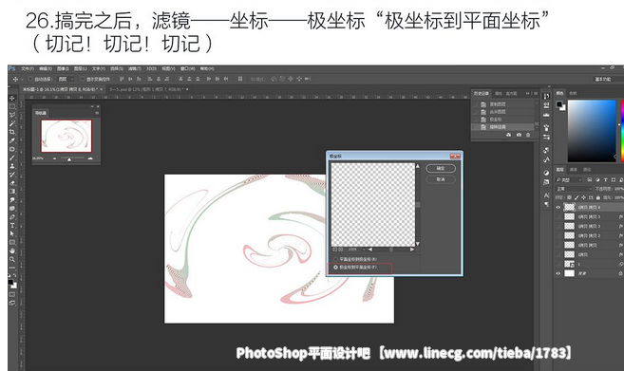The image size is (624, 371).
Task: Switch to X-5.psd document tab
Action: 147,89
